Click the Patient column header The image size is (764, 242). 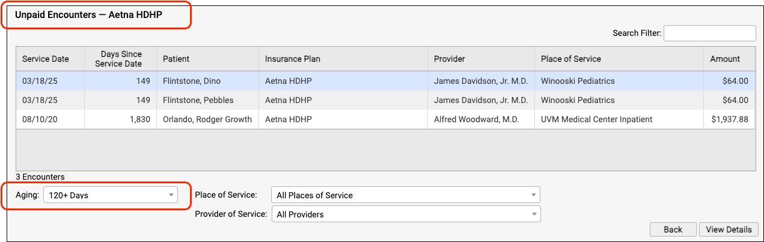tap(207, 59)
